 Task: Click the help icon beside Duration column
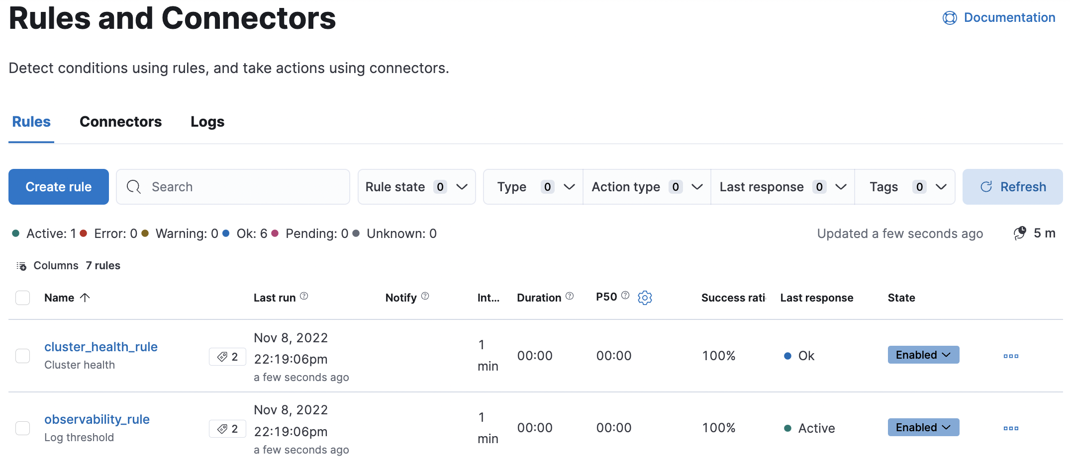(x=569, y=296)
